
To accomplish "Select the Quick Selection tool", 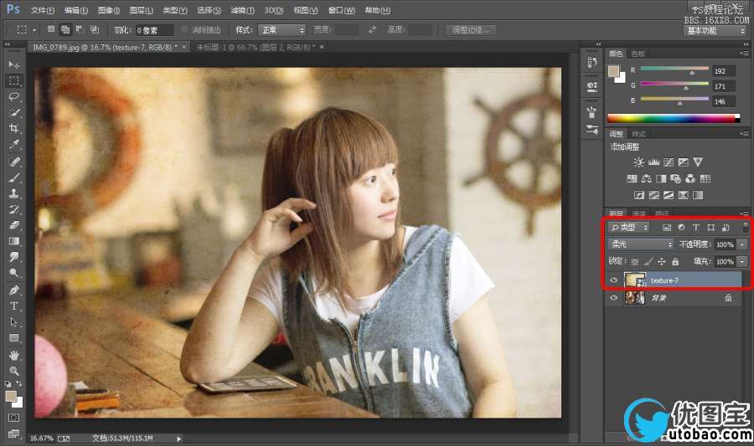I will click(x=14, y=112).
